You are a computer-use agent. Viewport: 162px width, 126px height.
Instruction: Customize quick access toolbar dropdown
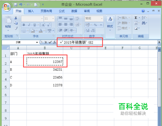pyautogui.click(x=43, y=5)
